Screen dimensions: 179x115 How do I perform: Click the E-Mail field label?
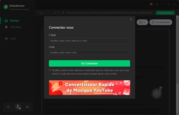[x=52, y=35]
